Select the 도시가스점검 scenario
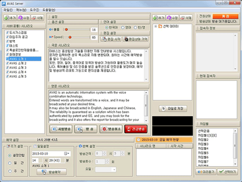Screen dimensions: 242x182 16,32
